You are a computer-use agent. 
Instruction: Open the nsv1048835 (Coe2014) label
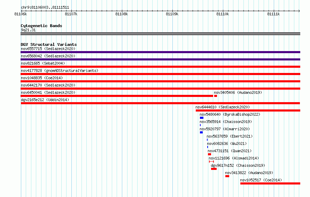pos(42,78)
